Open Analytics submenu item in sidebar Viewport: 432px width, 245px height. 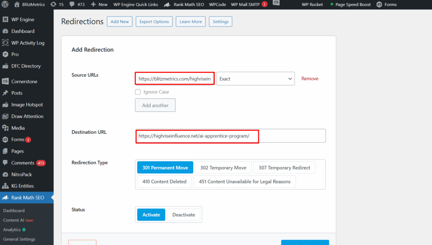(12, 230)
